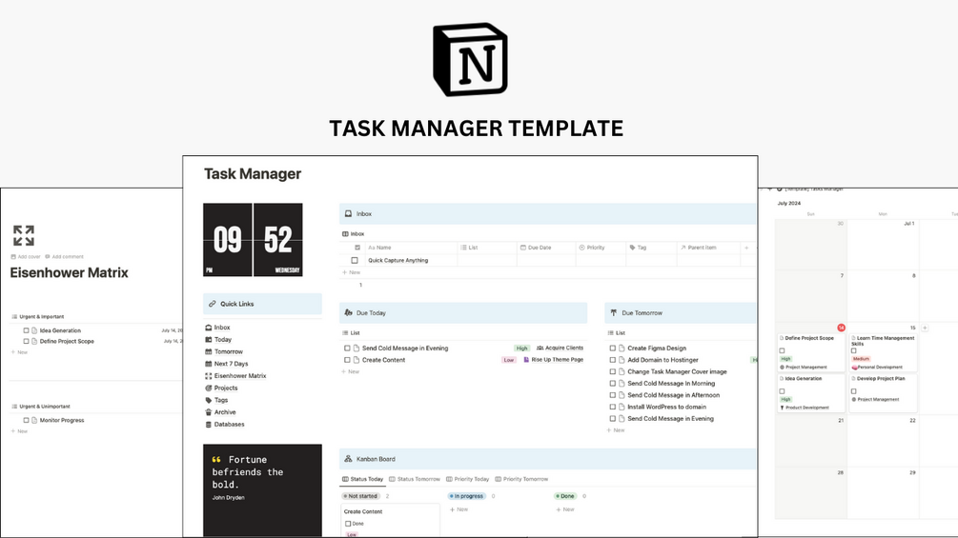The image size is (958, 538).
Task: Click the Projects target icon
Action: click(209, 388)
